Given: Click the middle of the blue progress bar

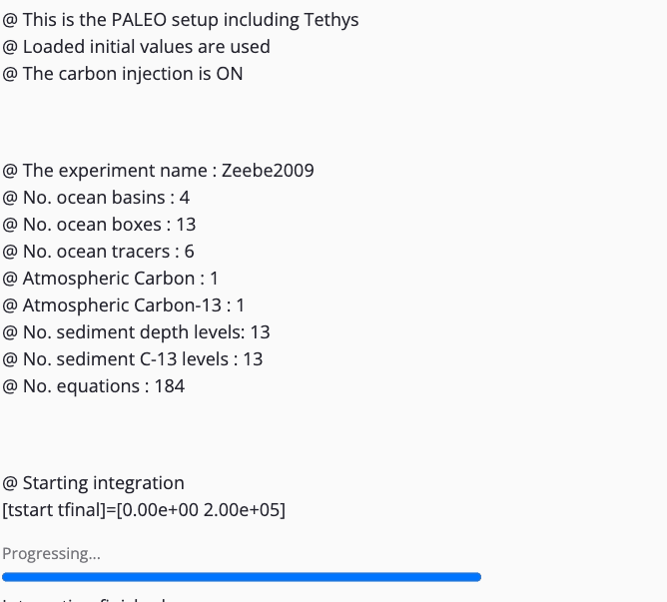Looking at the screenshot, I should (x=242, y=577).
